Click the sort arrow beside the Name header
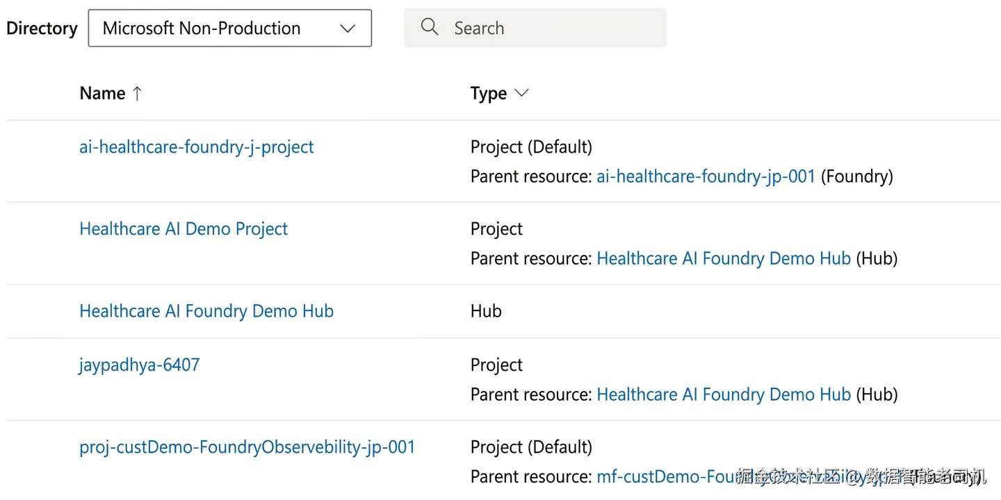 (137, 94)
